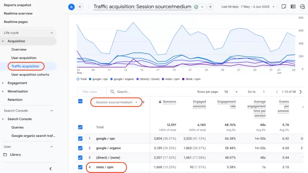Open the Library folder

click(x=16, y=155)
